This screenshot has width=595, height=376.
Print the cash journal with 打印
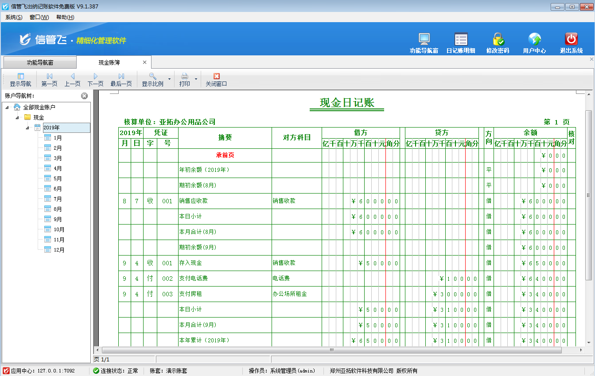pos(185,79)
